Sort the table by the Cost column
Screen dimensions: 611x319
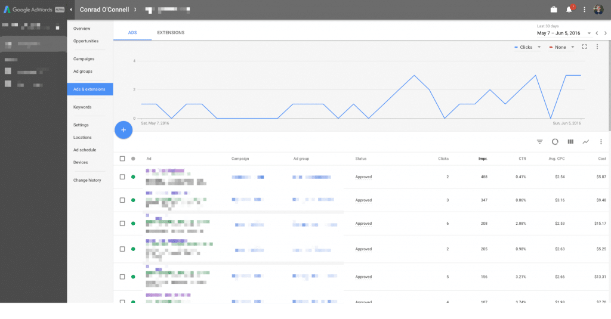(602, 159)
